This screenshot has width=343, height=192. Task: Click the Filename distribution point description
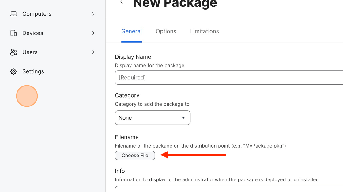tap(200, 146)
